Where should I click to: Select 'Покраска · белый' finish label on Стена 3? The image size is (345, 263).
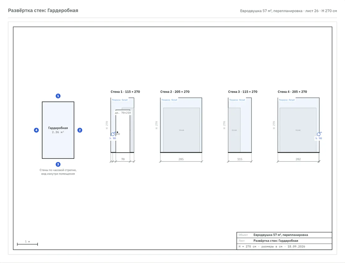coord(237,100)
